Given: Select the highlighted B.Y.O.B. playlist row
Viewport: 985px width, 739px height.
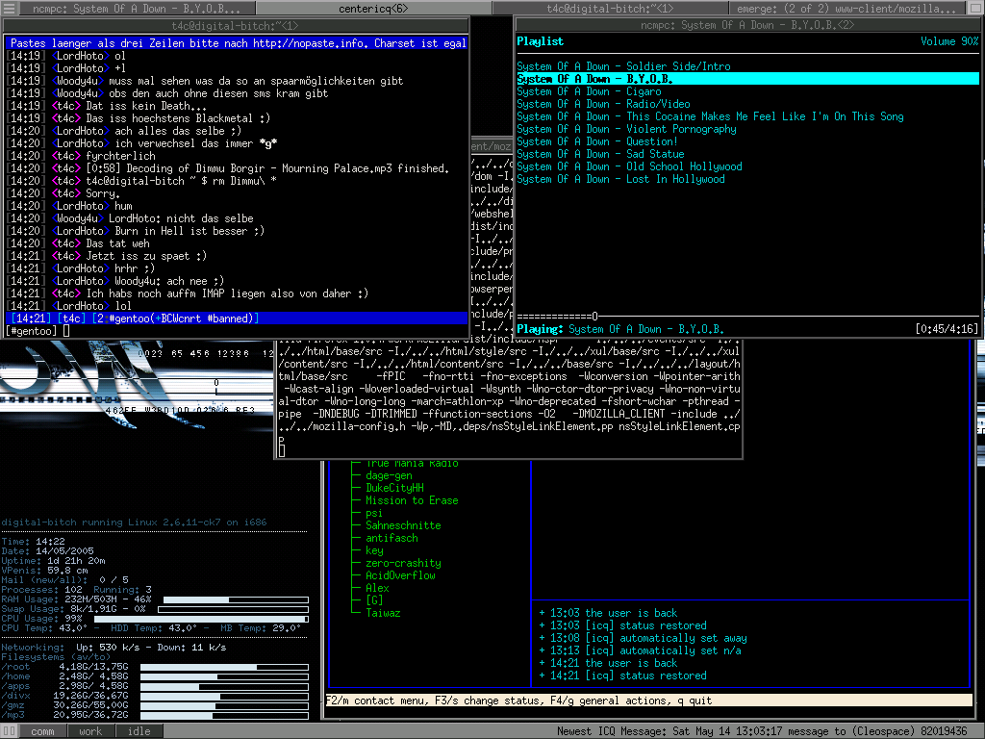Looking at the screenshot, I should click(x=747, y=79).
